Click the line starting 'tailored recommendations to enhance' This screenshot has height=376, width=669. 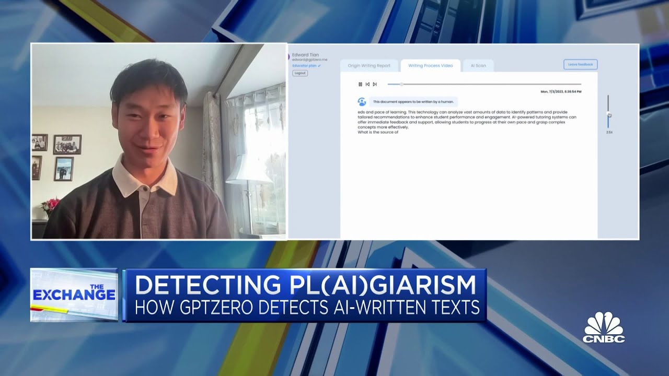pos(467,117)
